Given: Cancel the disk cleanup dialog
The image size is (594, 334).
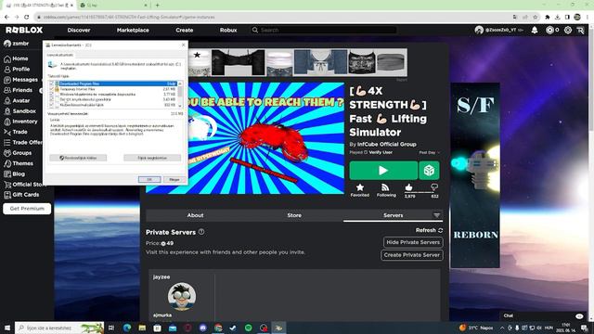Looking at the screenshot, I should (174, 179).
